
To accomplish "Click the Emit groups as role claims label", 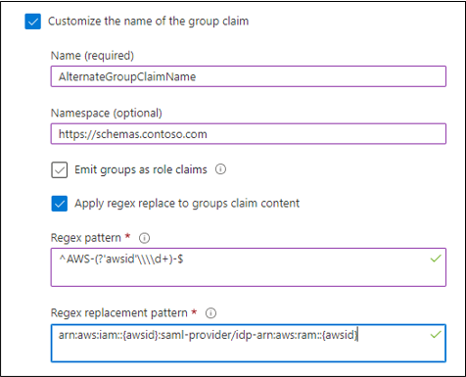I will pyautogui.click(x=141, y=169).
